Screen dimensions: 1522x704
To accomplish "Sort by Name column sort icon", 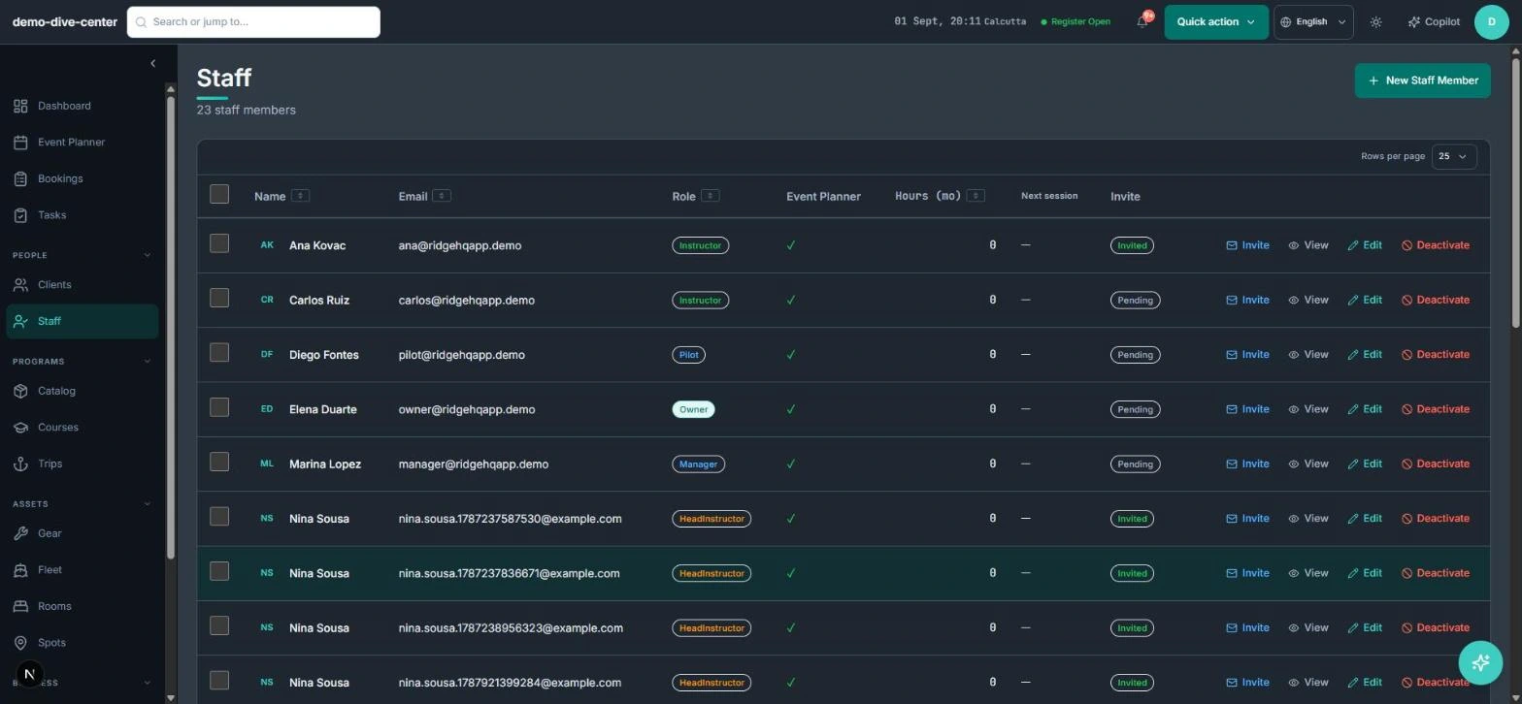I will pyautogui.click(x=300, y=196).
